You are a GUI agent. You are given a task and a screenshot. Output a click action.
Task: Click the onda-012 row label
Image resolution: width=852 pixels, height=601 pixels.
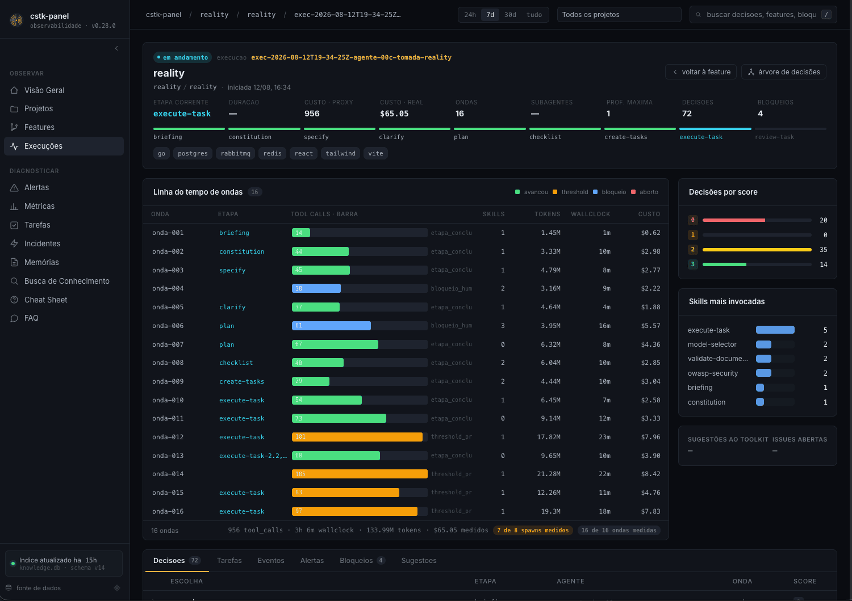[x=168, y=437]
